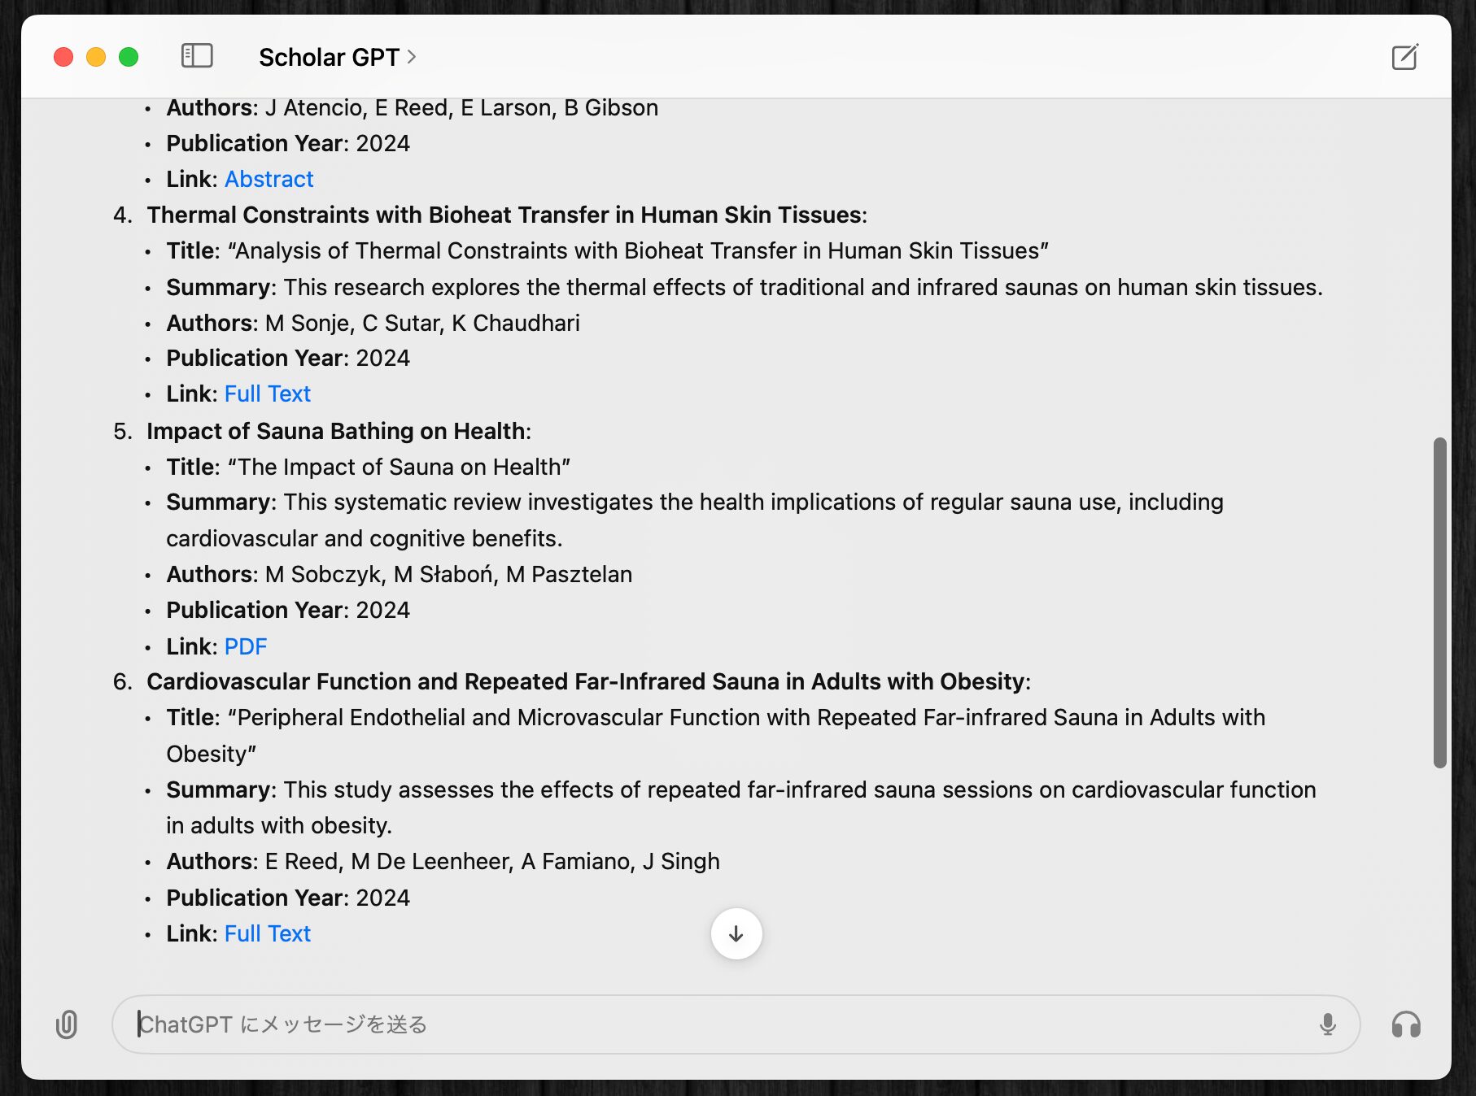Close the window with the red button
The image size is (1476, 1096).
click(x=63, y=57)
